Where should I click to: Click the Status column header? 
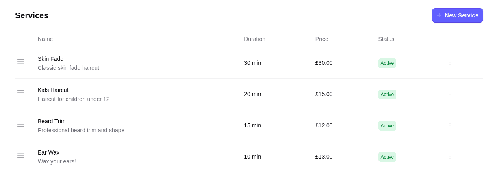[x=386, y=39]
